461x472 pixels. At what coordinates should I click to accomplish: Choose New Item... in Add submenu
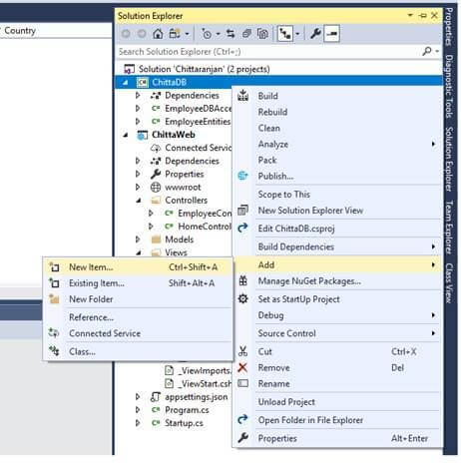[x=138, y=267]
